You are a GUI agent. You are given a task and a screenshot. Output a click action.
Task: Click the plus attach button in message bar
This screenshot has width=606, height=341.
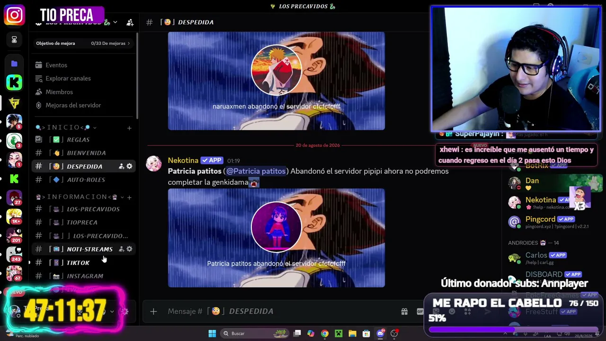click(x=153, y=311)
